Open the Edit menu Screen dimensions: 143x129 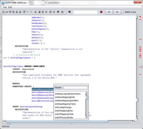[x=10, y=7]
